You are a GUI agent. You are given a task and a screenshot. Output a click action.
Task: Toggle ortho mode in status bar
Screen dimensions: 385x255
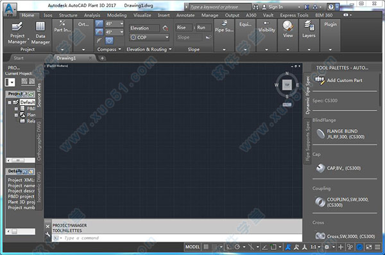[228, 247]
